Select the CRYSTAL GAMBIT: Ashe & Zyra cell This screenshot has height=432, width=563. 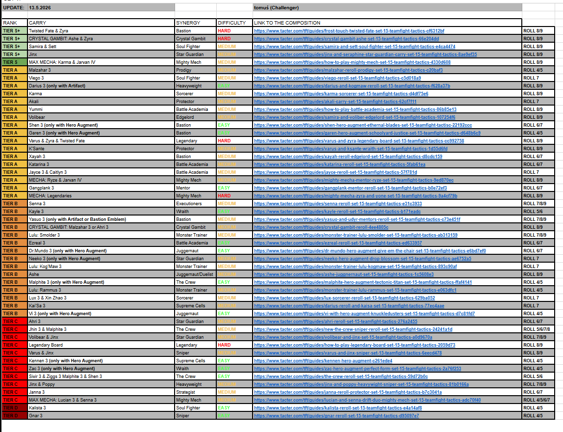101,39
